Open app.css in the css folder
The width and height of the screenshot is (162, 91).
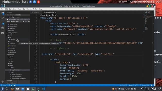click(13, 39)
